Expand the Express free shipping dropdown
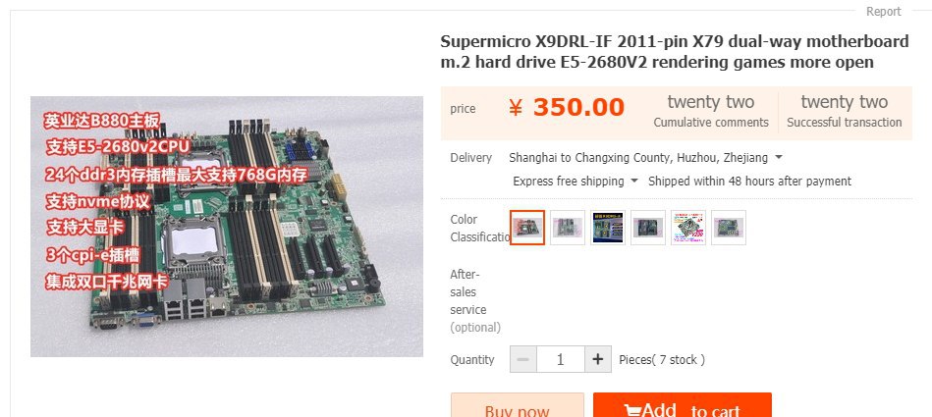 coord(576,182)
